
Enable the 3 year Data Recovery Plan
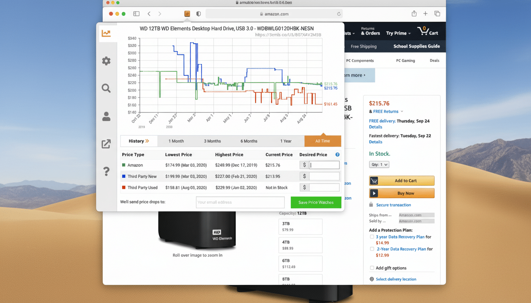[372, 237]
